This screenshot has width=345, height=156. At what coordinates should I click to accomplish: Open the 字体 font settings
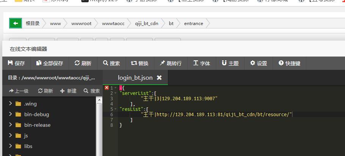point(201,63)
